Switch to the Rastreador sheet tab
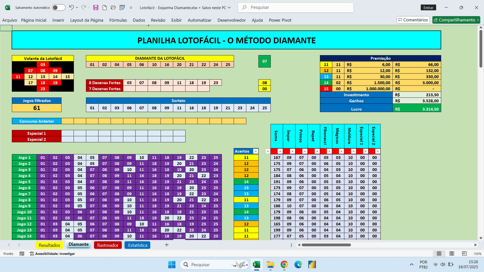484x272 pixels. 108,245
